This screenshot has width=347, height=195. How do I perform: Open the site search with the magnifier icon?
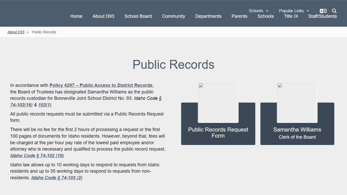334,11
